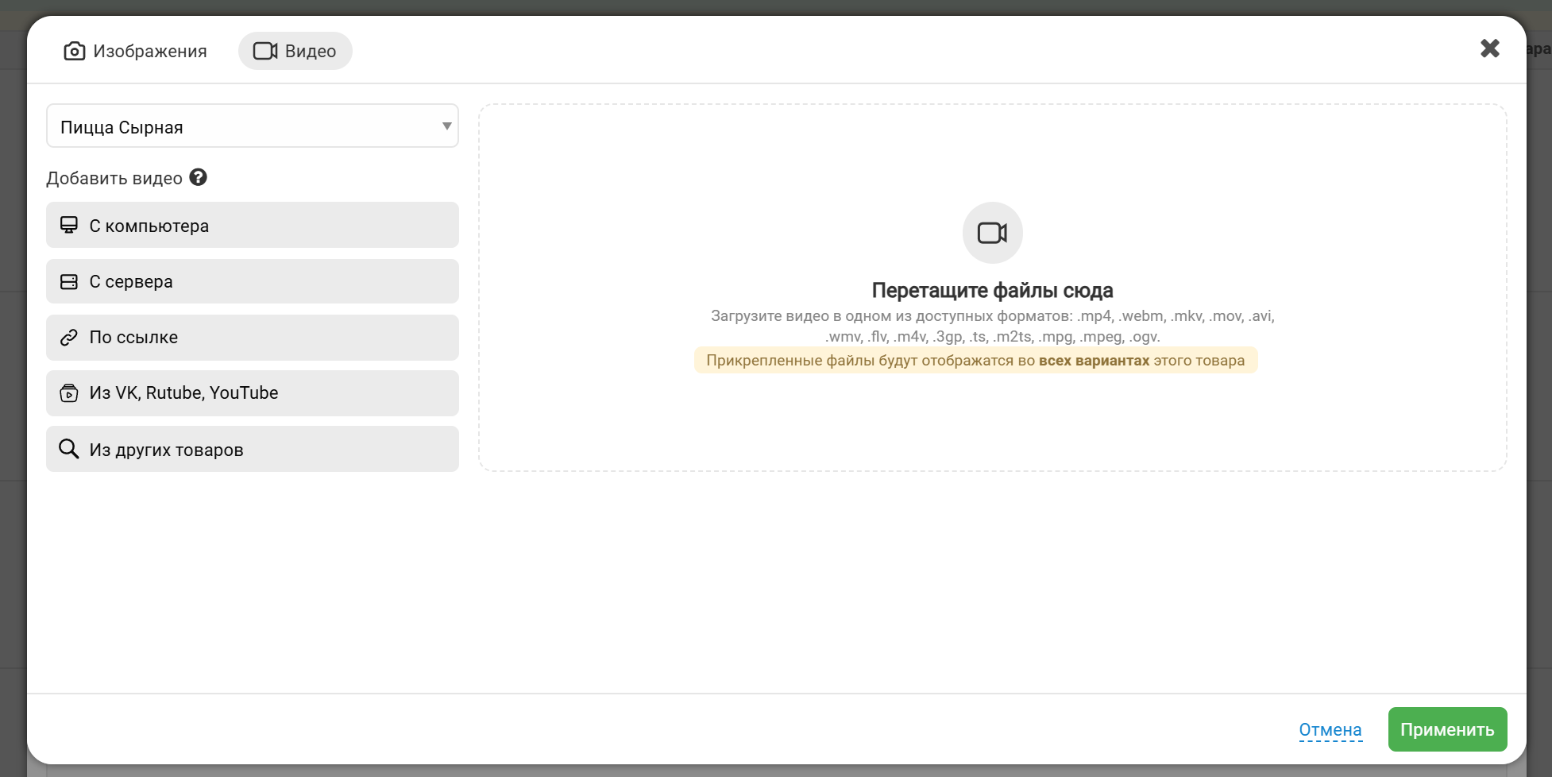This screenshot has width=1552, height=777.
Task: Expand the product selector using its arrow
Action: [446, 126]
